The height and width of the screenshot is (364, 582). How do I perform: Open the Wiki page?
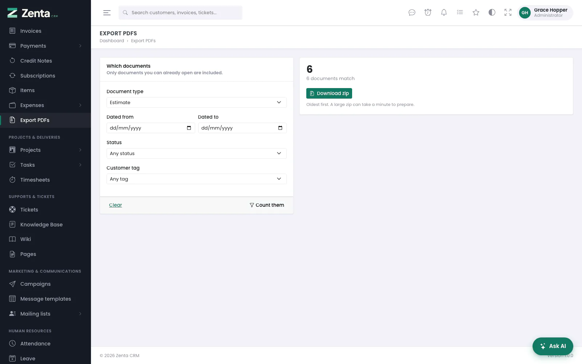tap(45, 239)
